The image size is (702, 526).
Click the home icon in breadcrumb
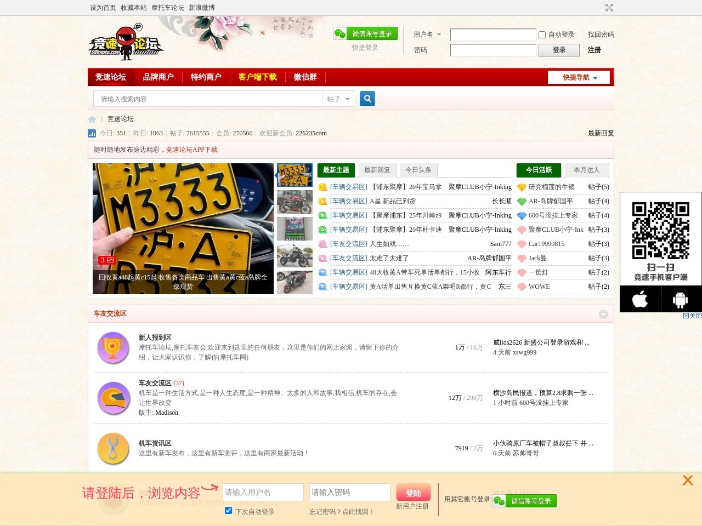tap(92, 119)
